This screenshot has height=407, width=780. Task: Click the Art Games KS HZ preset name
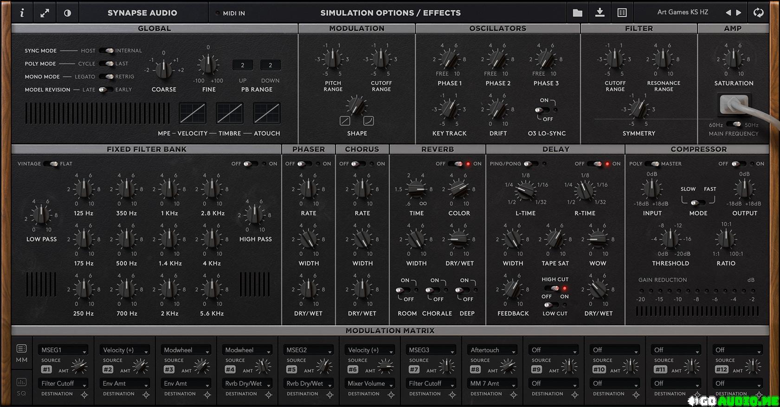click(x=683, y=13)
